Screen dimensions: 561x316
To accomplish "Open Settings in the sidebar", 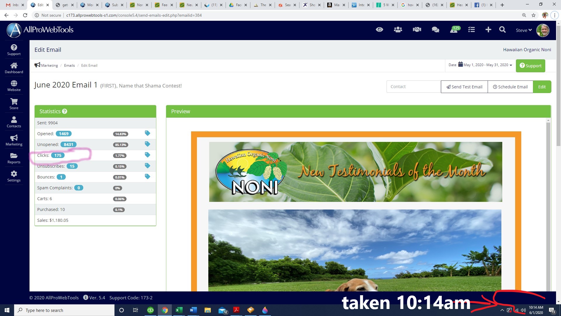I will [14, 176].
